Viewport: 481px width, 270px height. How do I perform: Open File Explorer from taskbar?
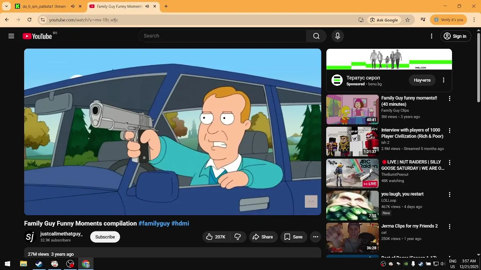click(x=23, y=264)
